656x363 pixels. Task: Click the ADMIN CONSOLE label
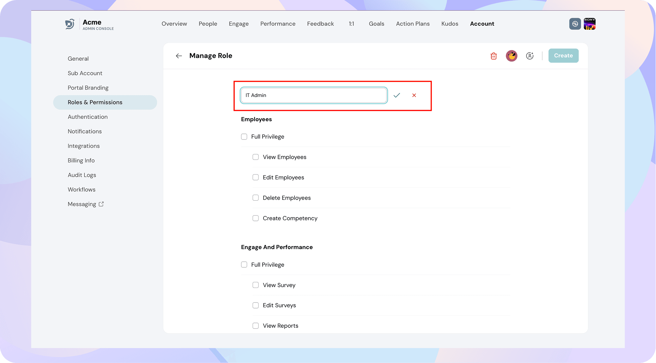[x=98, y=29]
